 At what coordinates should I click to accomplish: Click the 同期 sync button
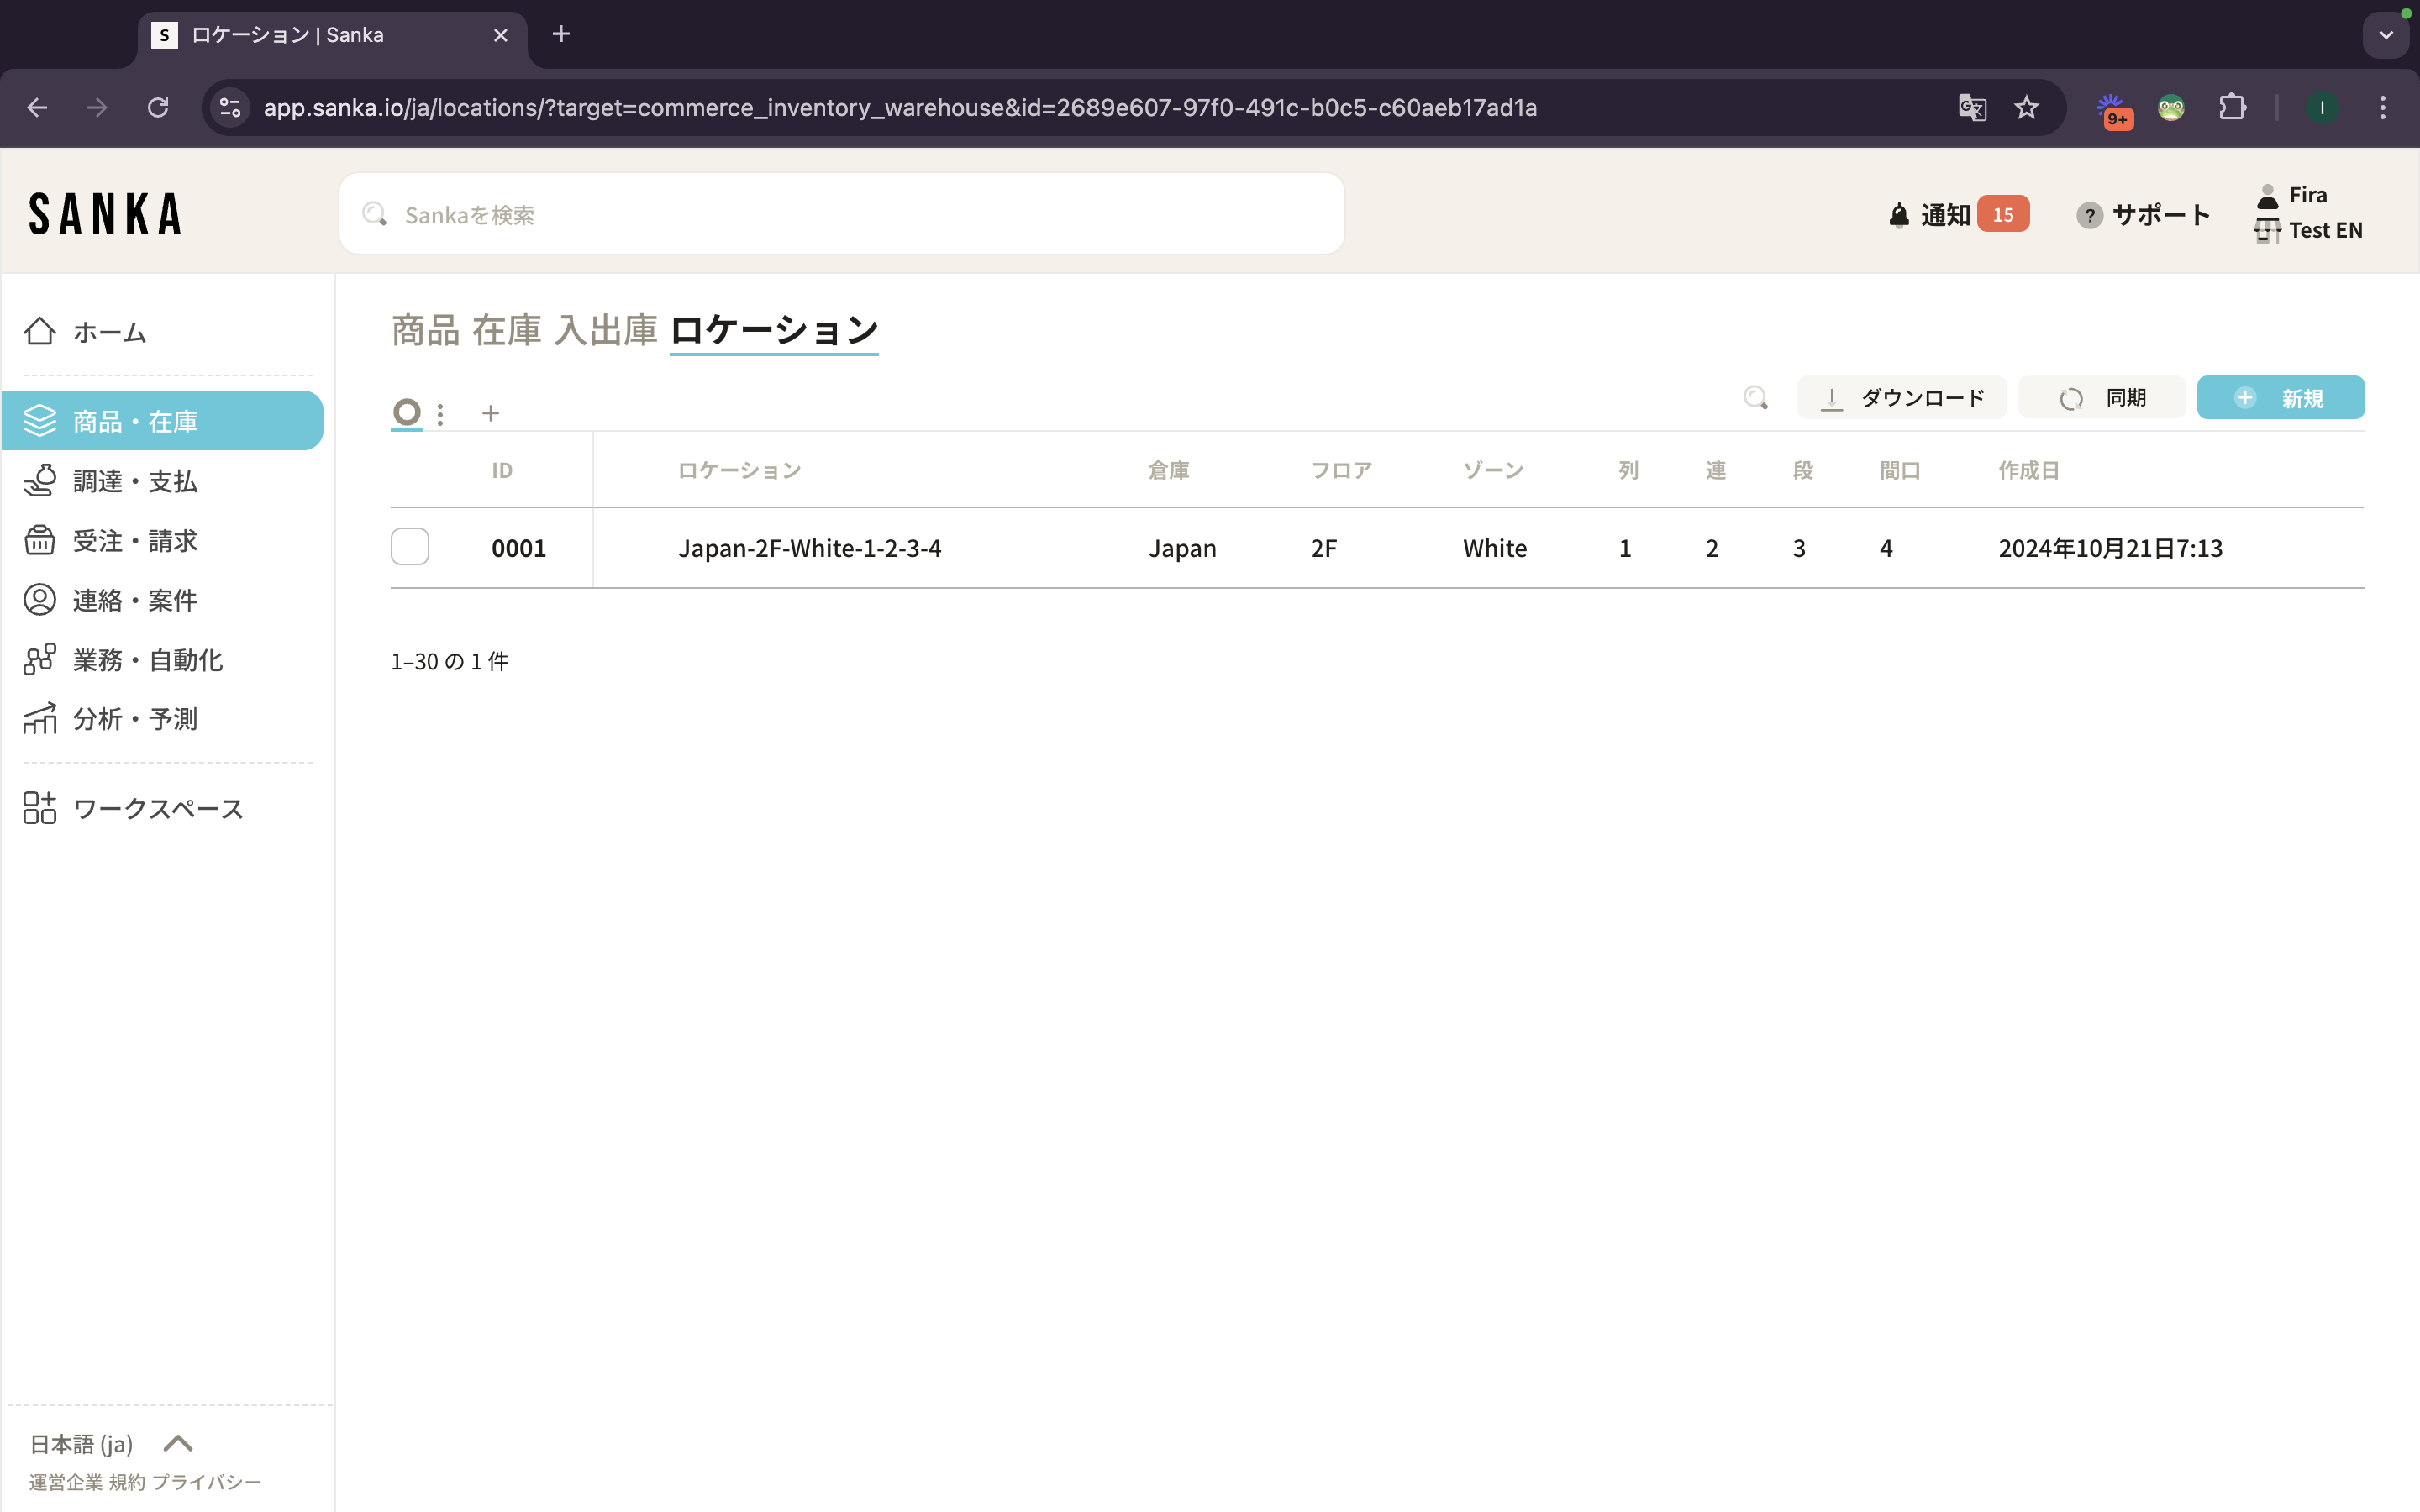tap(2101, 398)
